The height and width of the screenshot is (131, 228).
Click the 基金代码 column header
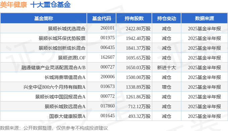tap(102, 18)
